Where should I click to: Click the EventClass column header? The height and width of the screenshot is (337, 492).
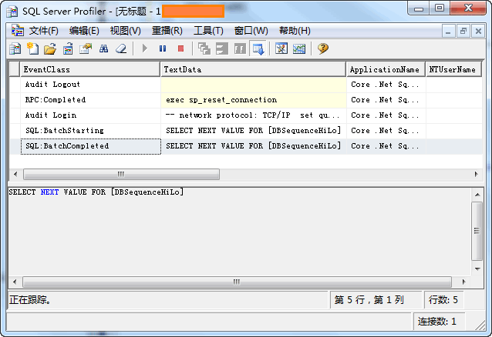(90, 69)
